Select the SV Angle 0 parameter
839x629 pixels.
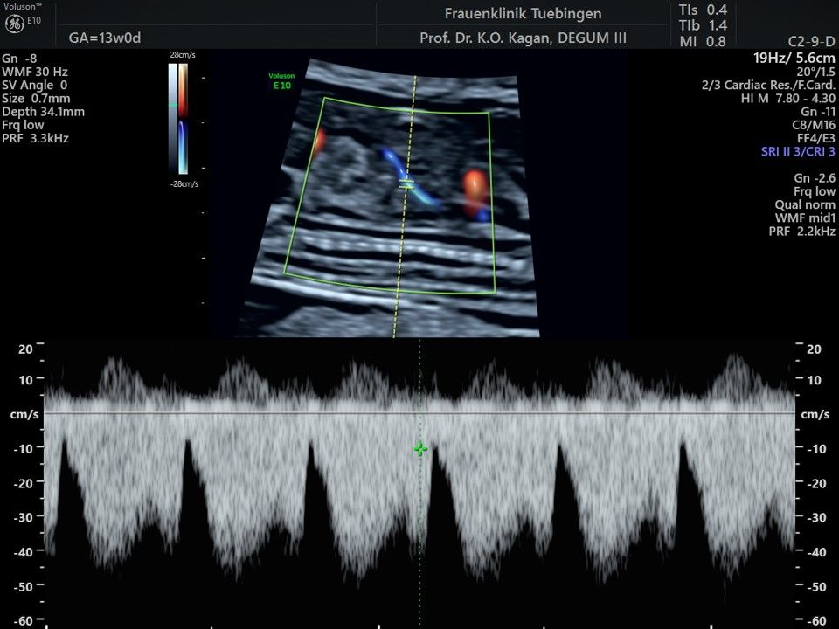coord(35,85)
